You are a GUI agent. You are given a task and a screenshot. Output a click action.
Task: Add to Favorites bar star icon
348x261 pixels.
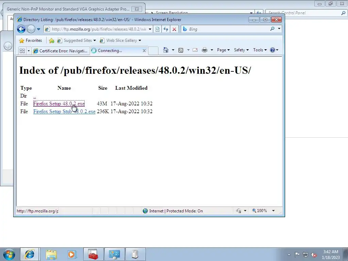(52, 40)
